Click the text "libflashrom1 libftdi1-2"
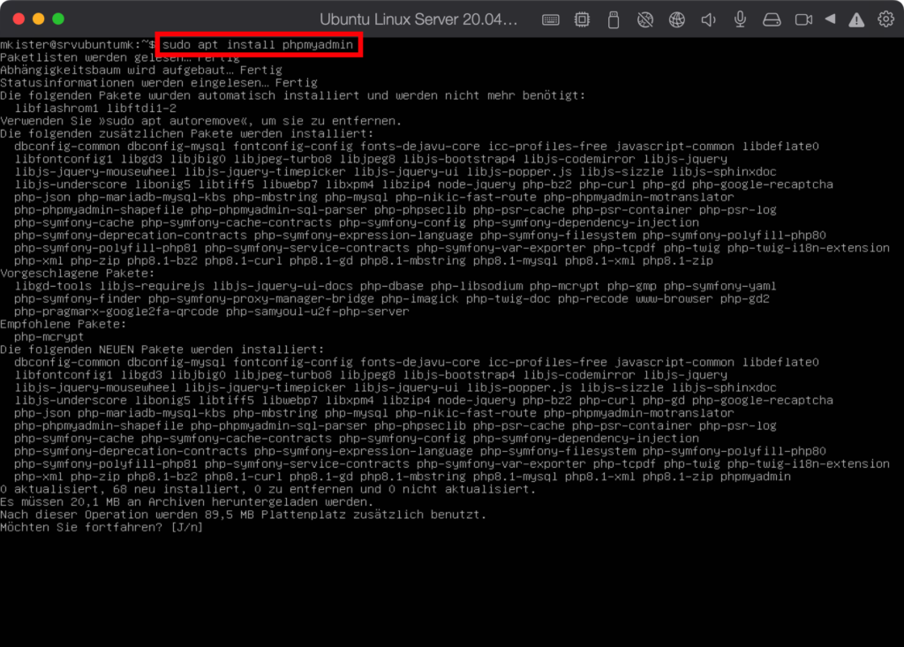 click(x=95, y=108)
